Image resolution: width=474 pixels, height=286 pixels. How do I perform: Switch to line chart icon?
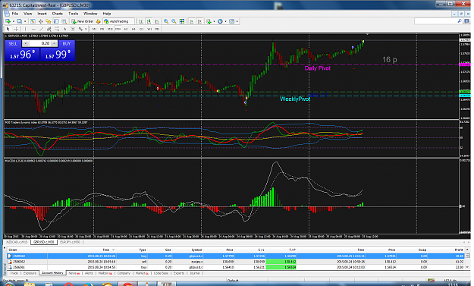pyautogui.click(x=157, y=21)
